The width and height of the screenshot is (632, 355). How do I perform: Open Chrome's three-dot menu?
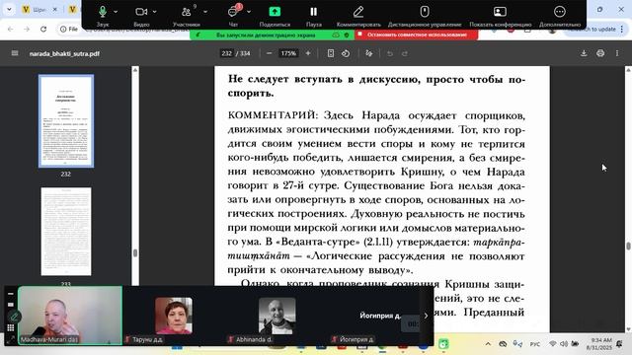[622, 29]
